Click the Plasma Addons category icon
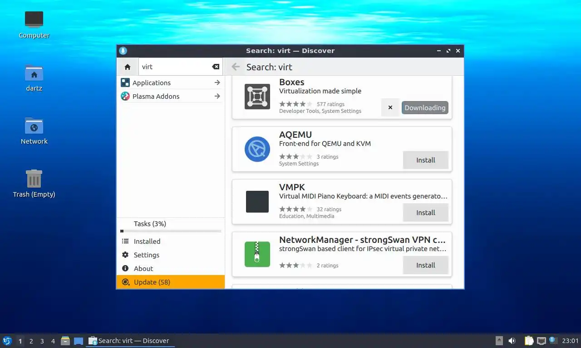The height and width of the screenshot is (348, 581). coord(125,97)
